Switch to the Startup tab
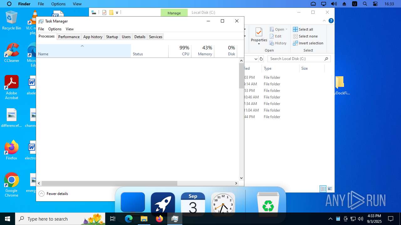The image size is (401, 225). point(112,37)
